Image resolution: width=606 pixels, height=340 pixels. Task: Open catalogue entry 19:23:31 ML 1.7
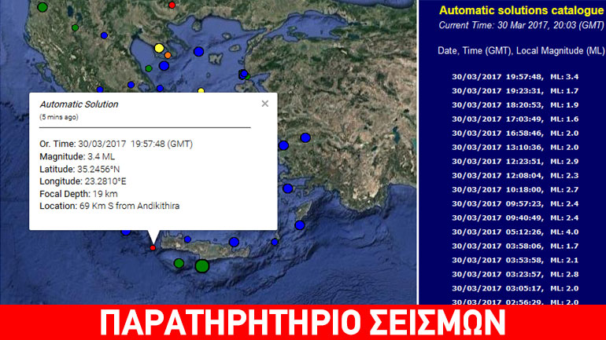coord(515,91)
